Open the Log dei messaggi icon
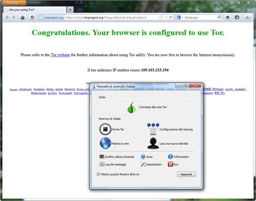256x201 pixels. pyautogui.click(x=102, y=164)
